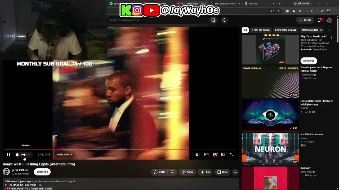The height and width of the screenshot is (190, 339).
Task: Click the install/cast icon in address bar
Action: tap(273, 11)
